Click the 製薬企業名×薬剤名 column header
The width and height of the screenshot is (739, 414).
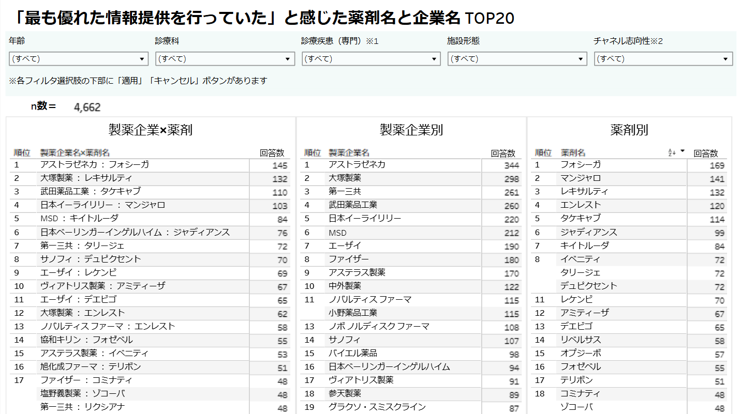point(75,153)
